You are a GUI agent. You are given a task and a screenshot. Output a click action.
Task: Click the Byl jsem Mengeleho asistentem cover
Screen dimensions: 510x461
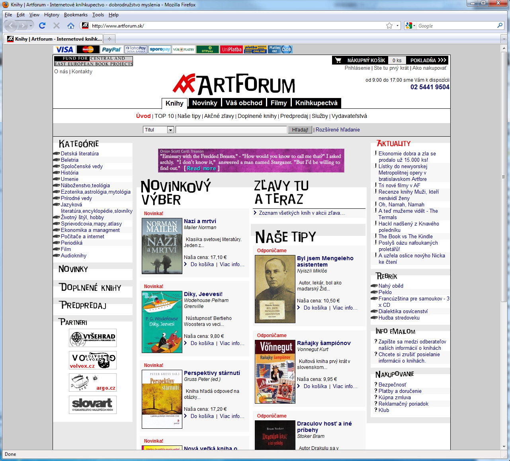[275, 289]
